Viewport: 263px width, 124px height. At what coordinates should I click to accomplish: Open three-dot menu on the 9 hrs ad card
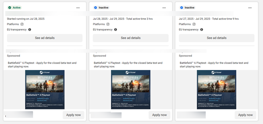[250, 8]
